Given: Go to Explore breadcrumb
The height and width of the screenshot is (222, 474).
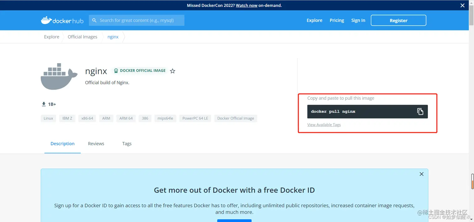Looking at the screenshot, I should pos(51,37).
